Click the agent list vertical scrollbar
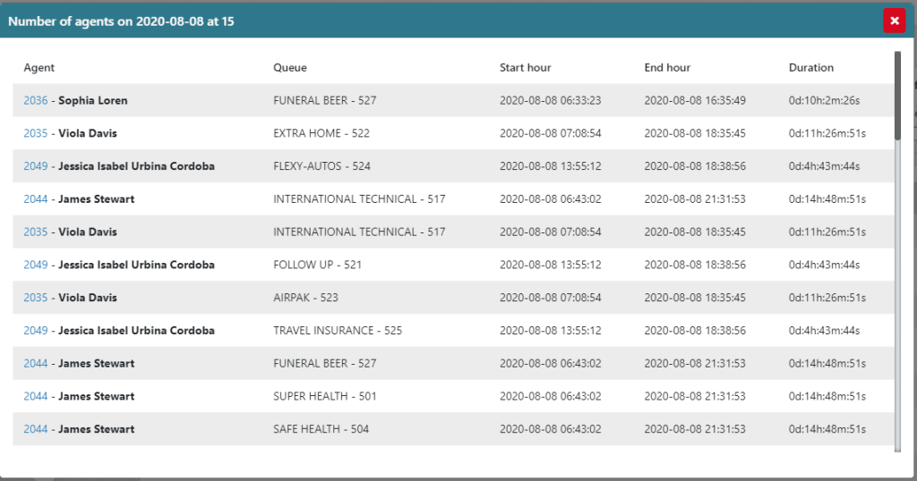Image resolution: width=917 pixels, height=481 pixels. point(897,97)
